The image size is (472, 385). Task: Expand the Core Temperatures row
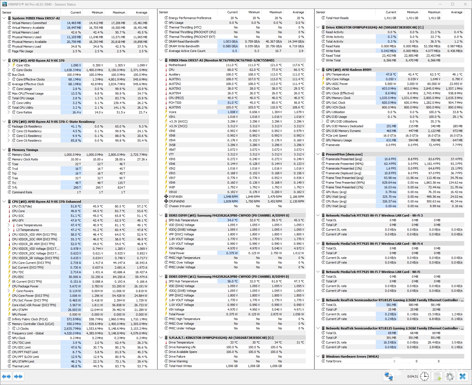click(x=9, y=225)
